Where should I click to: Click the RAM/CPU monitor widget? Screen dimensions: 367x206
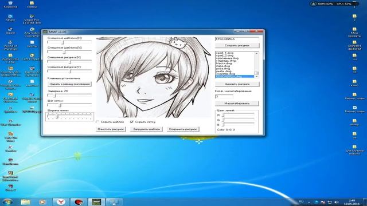334,3
